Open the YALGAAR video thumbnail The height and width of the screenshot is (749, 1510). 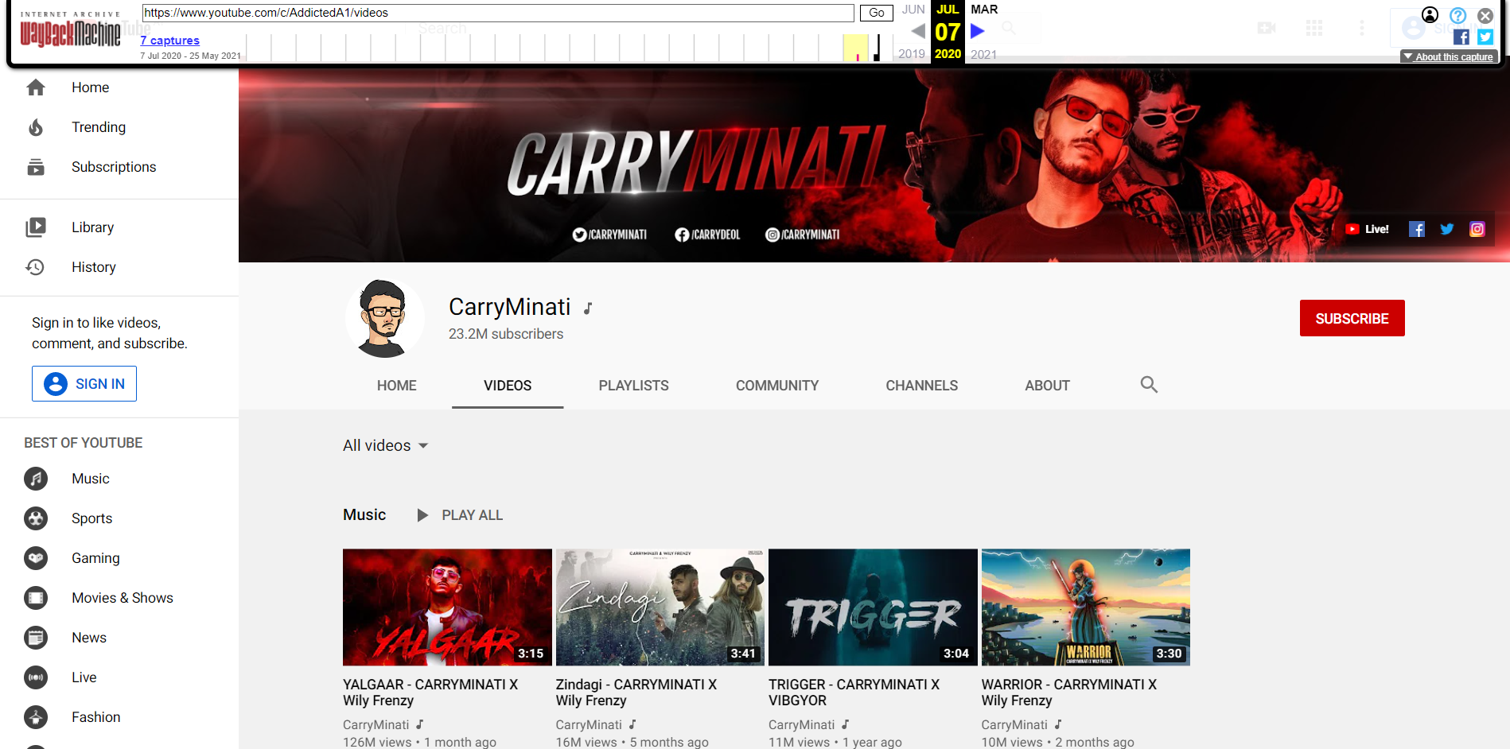click(447, 607)
